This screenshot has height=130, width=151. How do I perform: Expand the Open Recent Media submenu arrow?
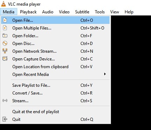click(105, 74)
